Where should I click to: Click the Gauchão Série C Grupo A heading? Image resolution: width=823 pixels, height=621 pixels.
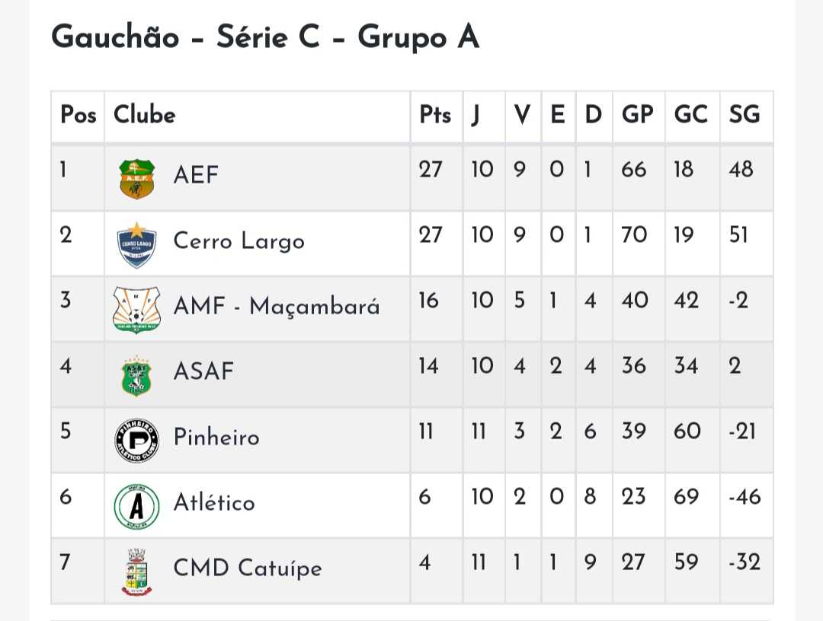[265, 37]
